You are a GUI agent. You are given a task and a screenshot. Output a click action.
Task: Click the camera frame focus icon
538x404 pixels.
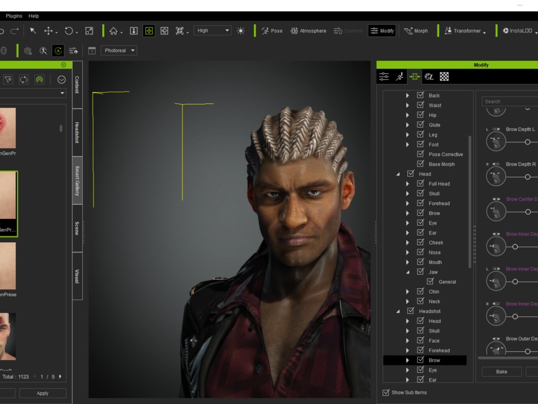[x=180, y=31]
